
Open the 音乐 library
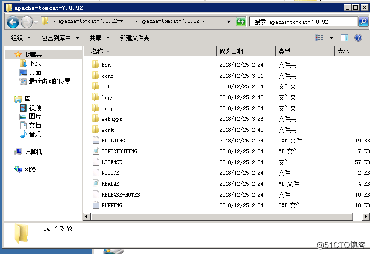35,135
